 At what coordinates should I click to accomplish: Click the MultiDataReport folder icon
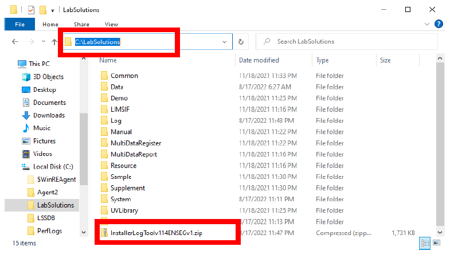(104, 154)
